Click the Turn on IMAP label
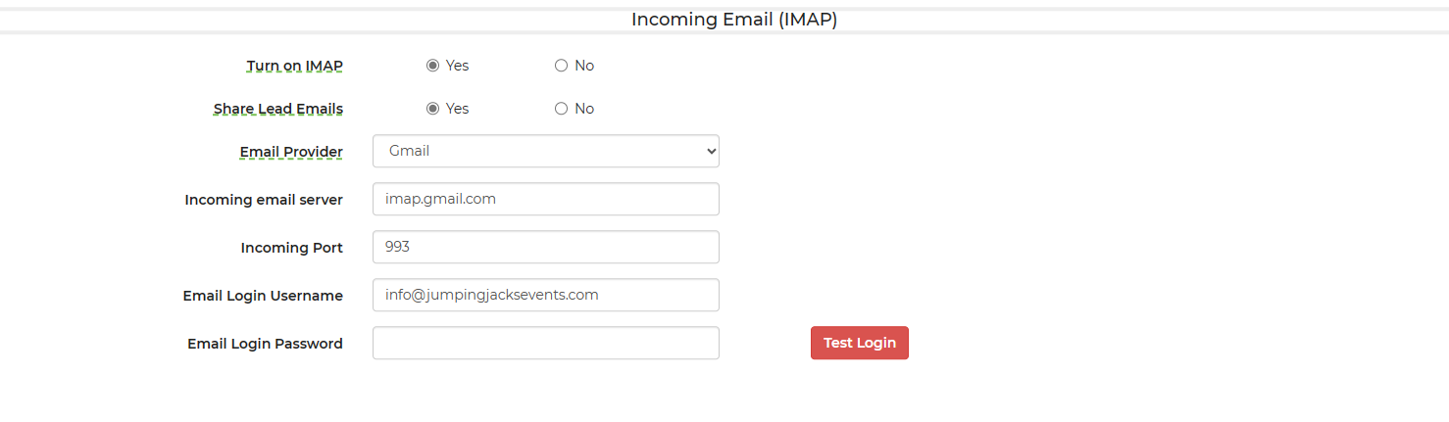 [294, 66]
